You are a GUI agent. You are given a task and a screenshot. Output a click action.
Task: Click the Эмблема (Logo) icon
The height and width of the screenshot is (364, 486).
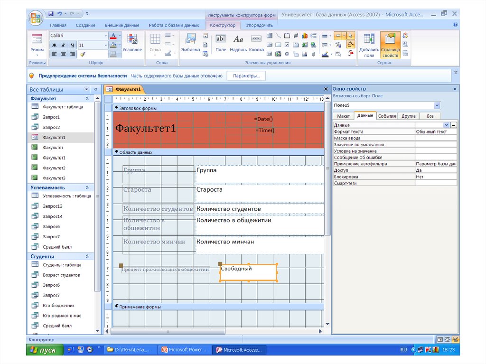point(190,42)
